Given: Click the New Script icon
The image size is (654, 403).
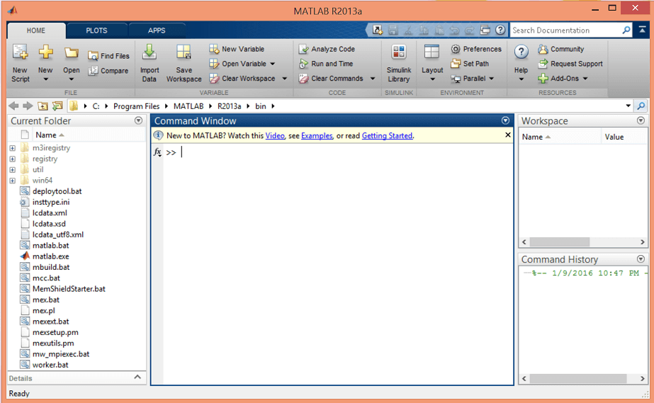Looking at the screenshot, I should (x=20, y=52).
